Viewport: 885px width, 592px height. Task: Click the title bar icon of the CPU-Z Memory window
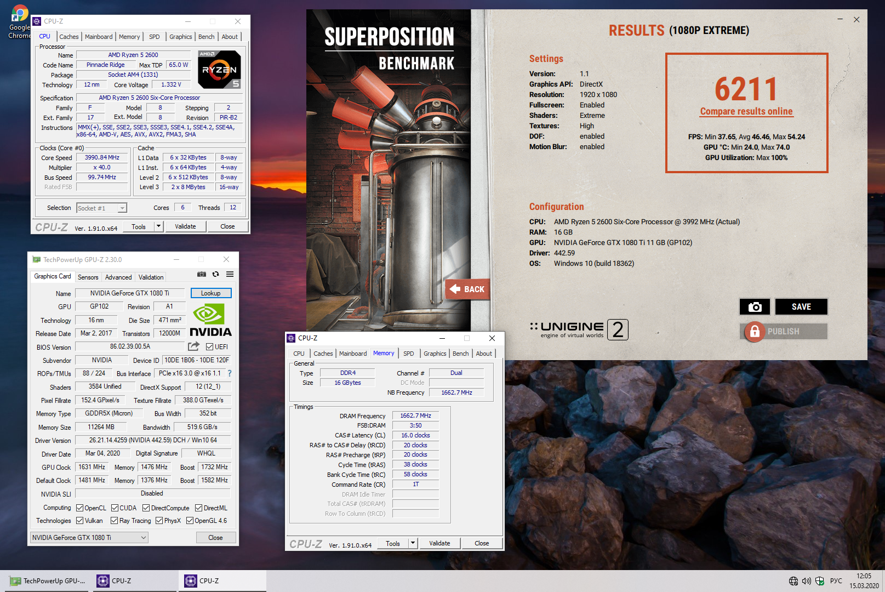pyautogui.click(x=291, y=338)
